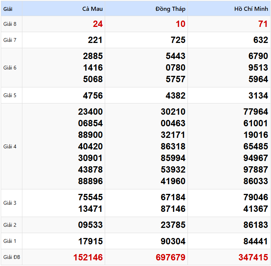
Task: Select Giải 4 number 43878
Action: tap(90, 170)
